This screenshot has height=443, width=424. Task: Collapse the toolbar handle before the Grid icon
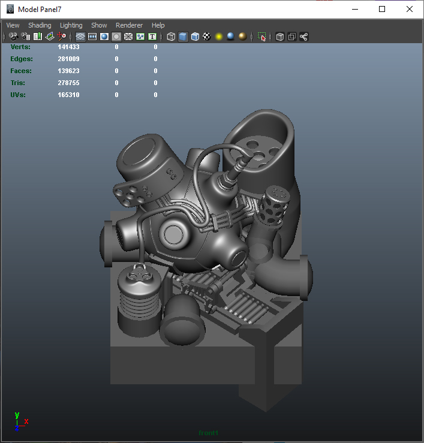coord(71,37)
